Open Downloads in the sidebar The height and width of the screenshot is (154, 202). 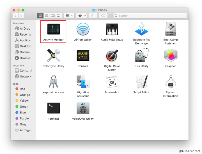pos(24,58)
